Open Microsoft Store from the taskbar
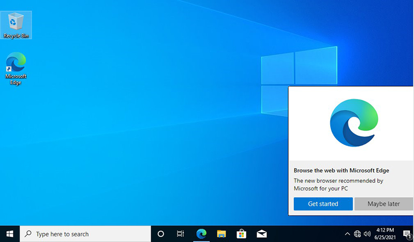 click(x=241, y=234)
